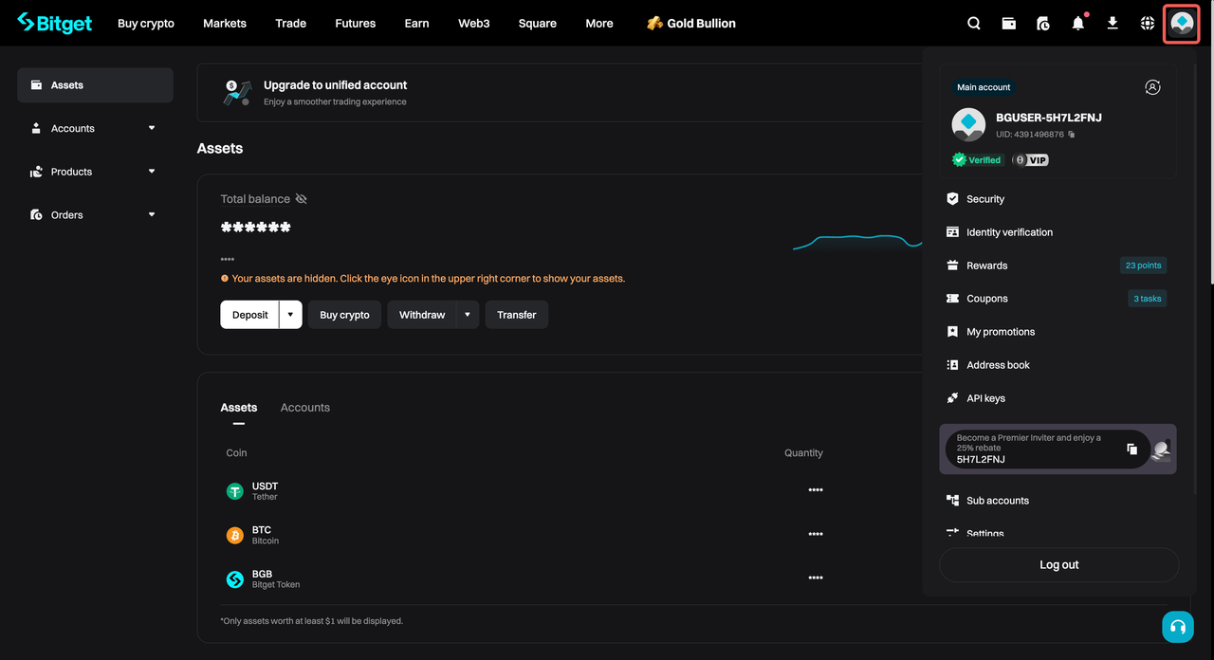Click the Withdraw button
1214x660 pixels.
[422, 315]
